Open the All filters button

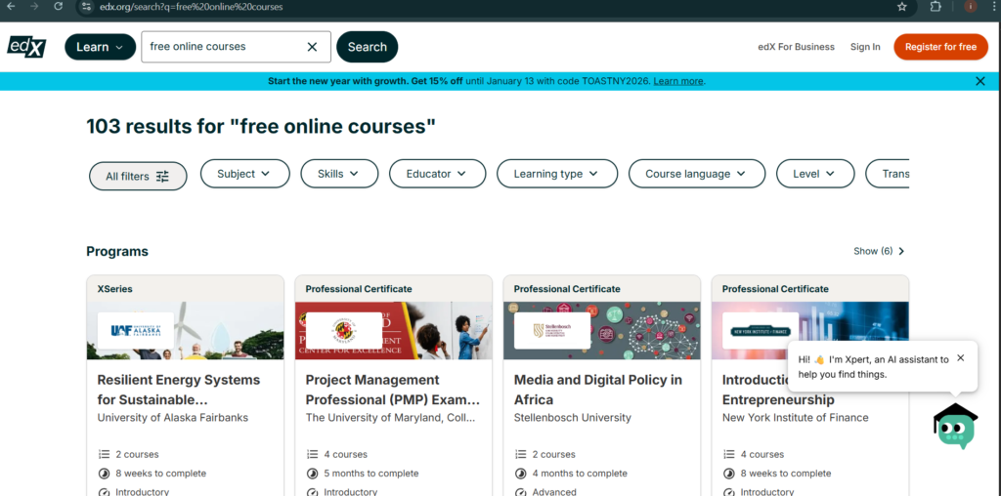138,176
